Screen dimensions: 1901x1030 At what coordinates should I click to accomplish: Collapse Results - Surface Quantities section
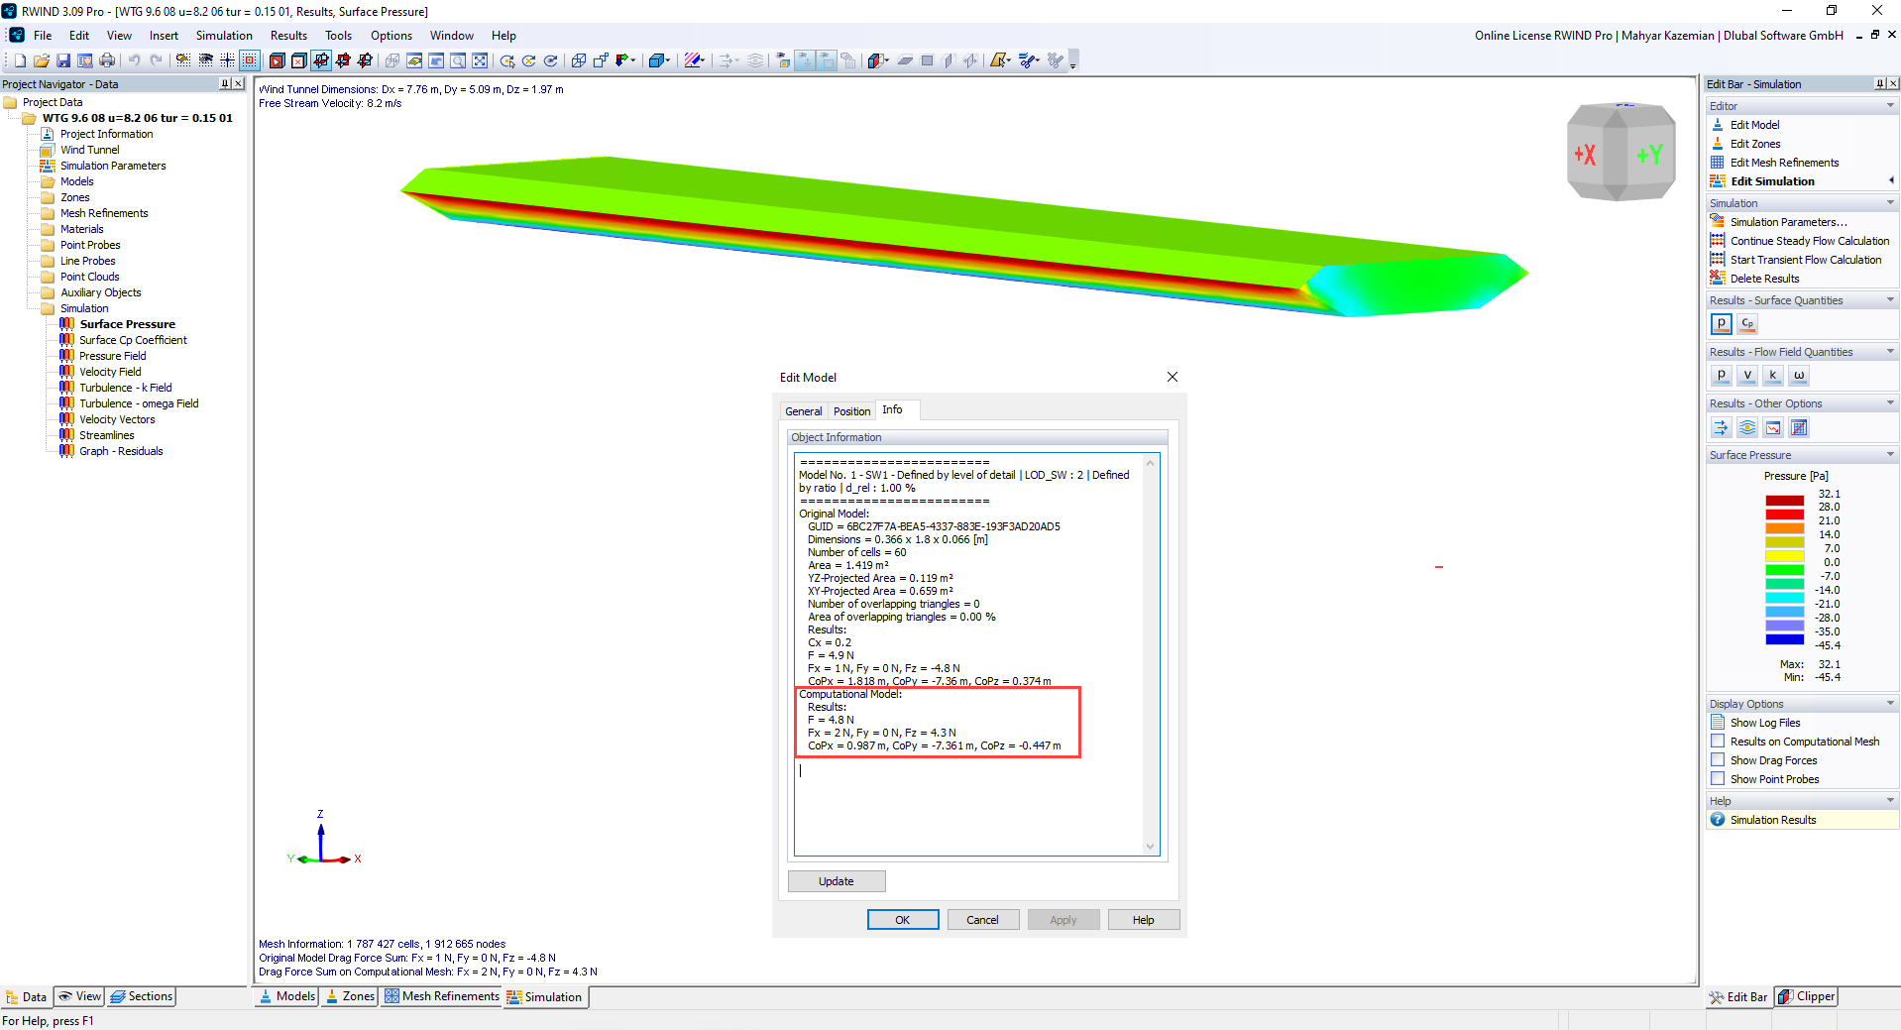(x=1890, y=300)
